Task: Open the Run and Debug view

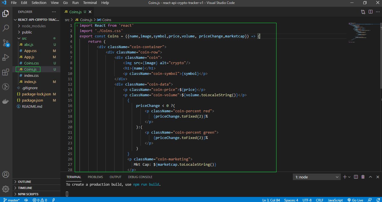Action: tap(6, 57)
